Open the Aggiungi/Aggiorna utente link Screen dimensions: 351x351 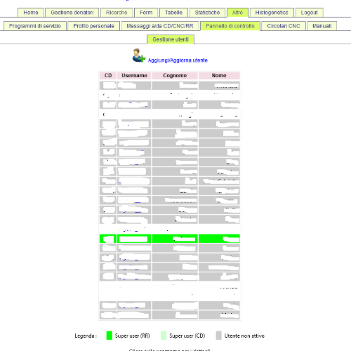(178, 60)
